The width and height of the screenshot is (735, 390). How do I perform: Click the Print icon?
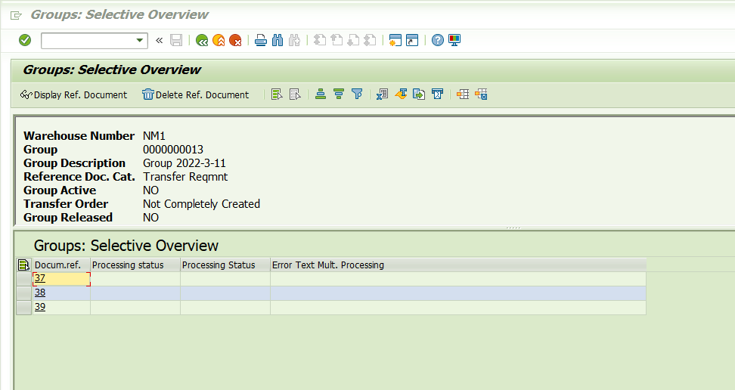(261, 40)
